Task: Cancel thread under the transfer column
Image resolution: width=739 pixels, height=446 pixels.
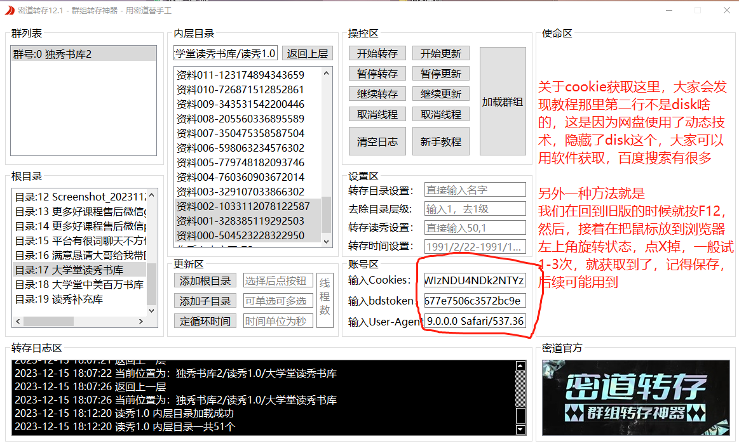Action: (377, 114)
